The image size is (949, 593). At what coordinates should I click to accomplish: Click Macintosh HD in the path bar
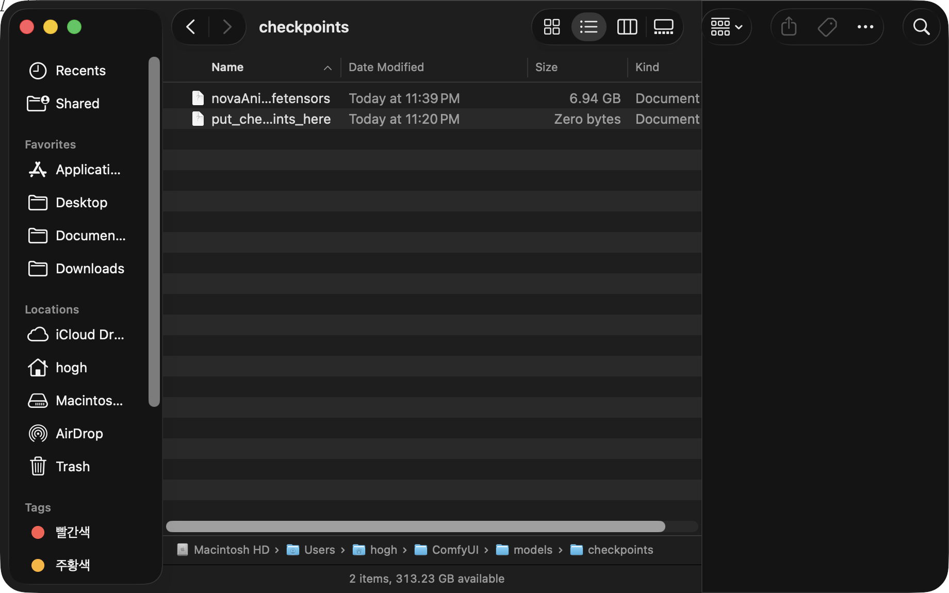[x=223, y=550]
